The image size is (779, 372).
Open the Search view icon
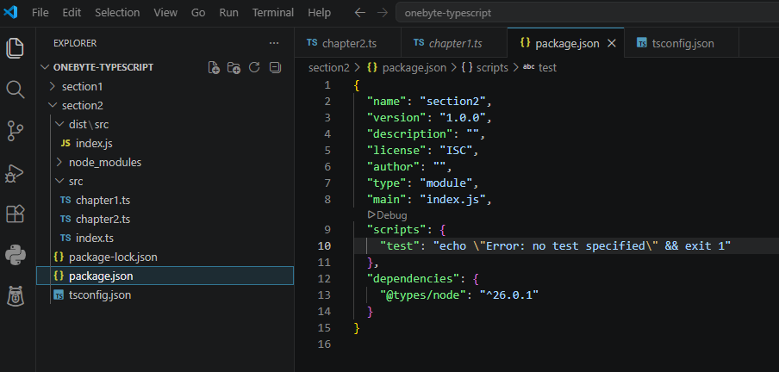(x=15, y=90)
